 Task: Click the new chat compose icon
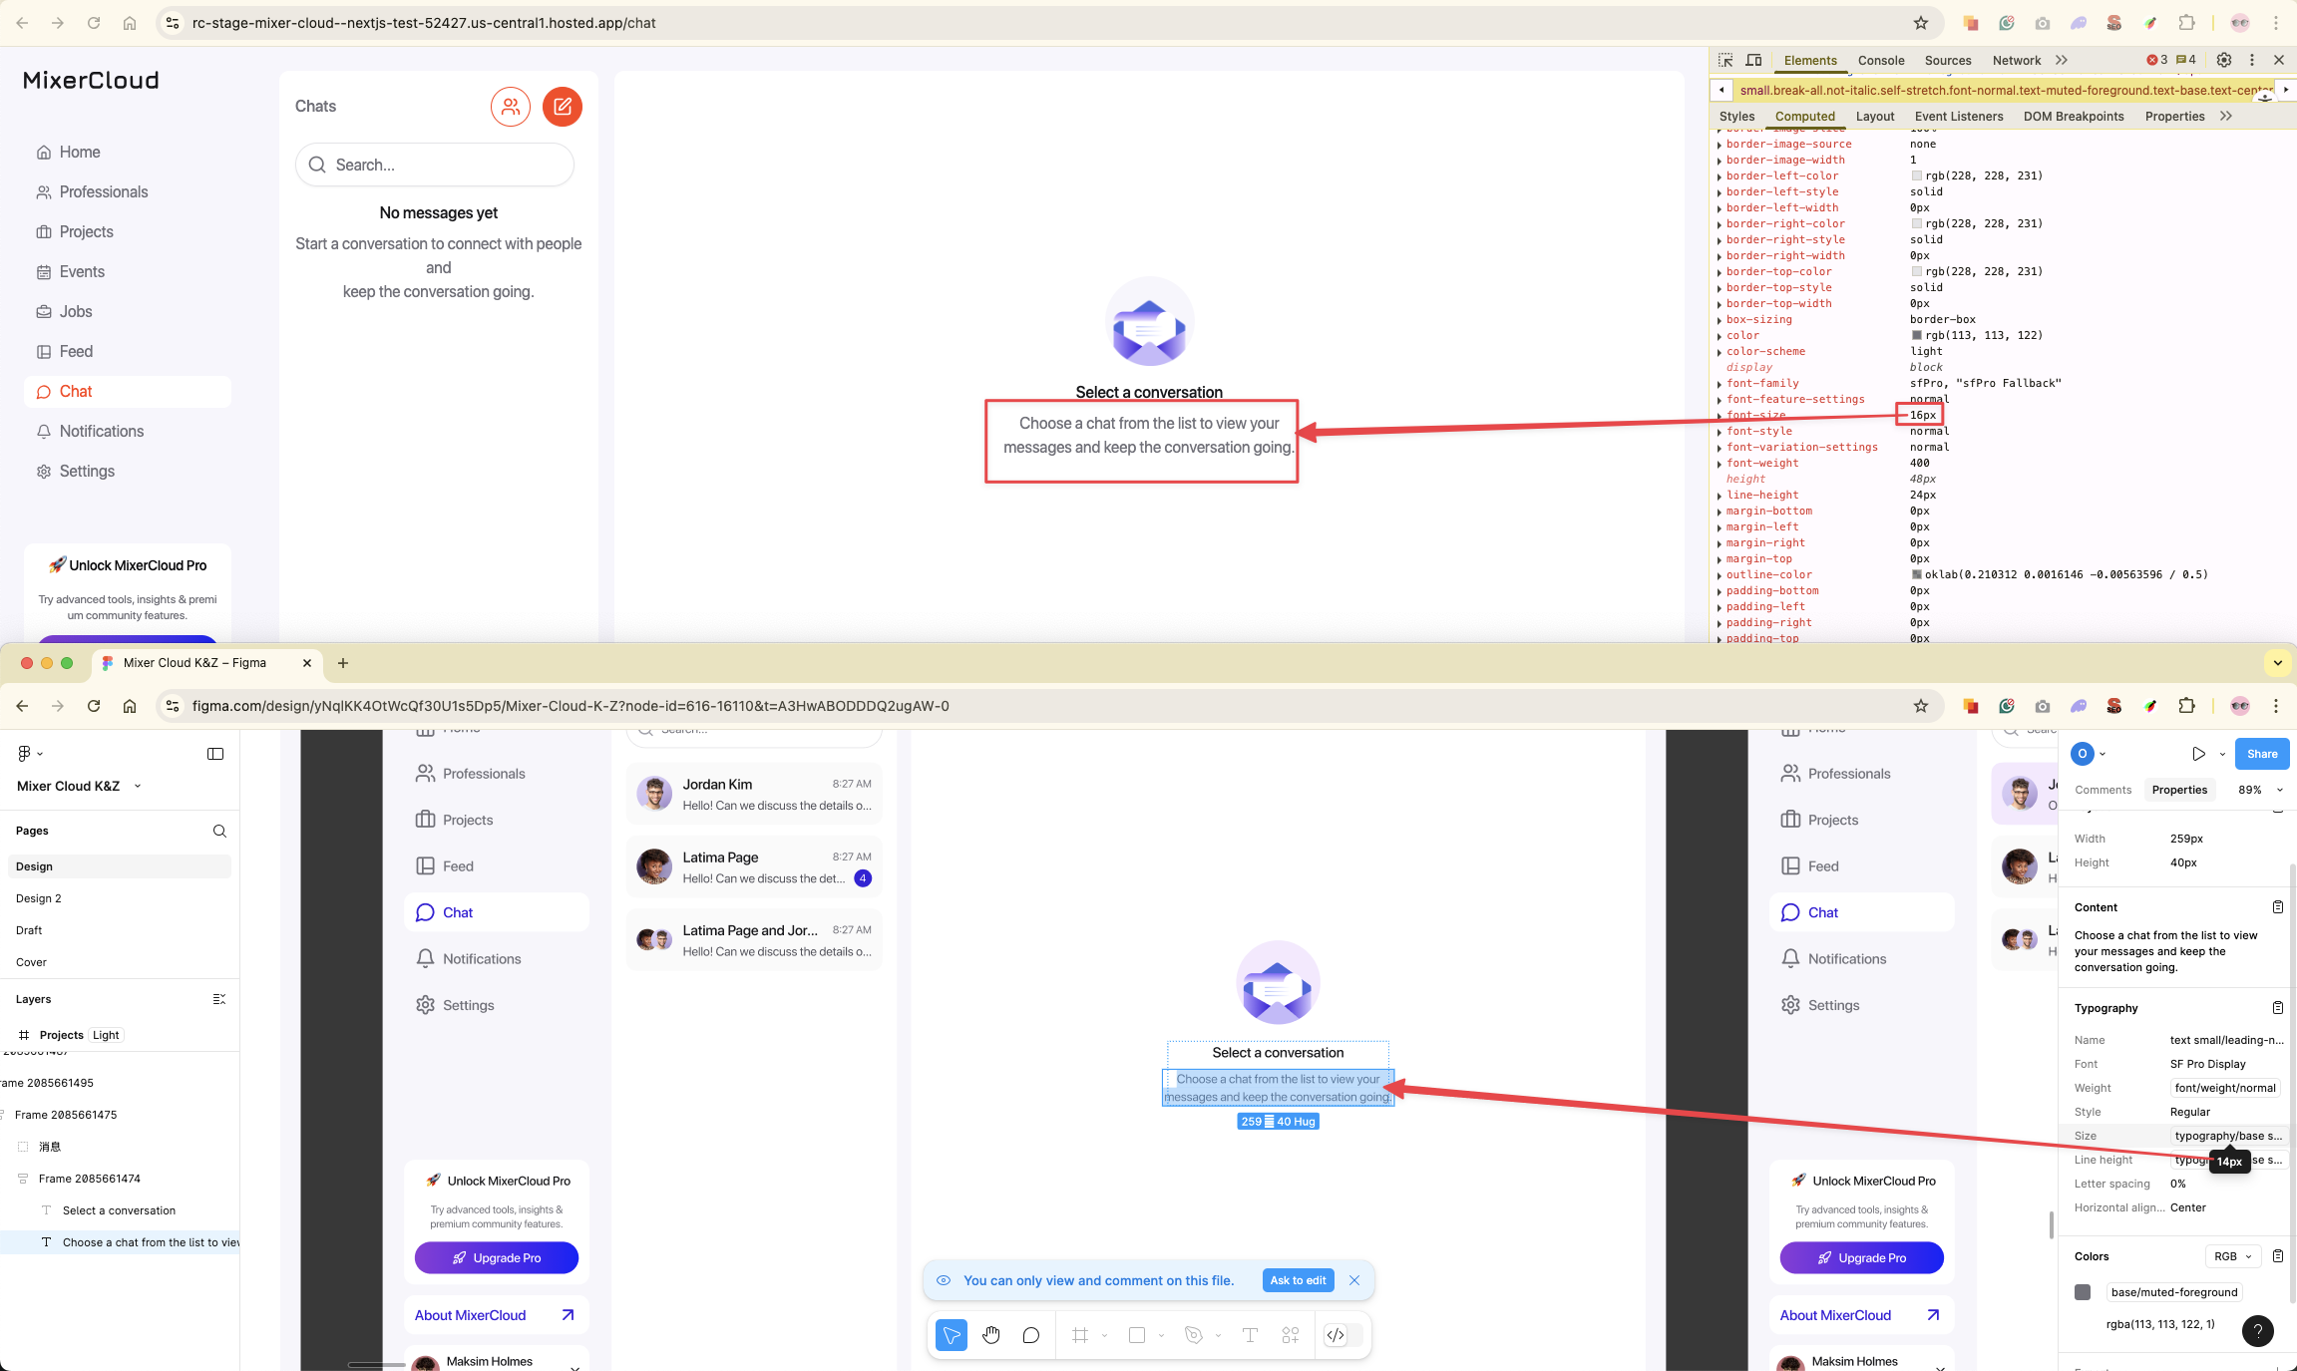point(562,107)
